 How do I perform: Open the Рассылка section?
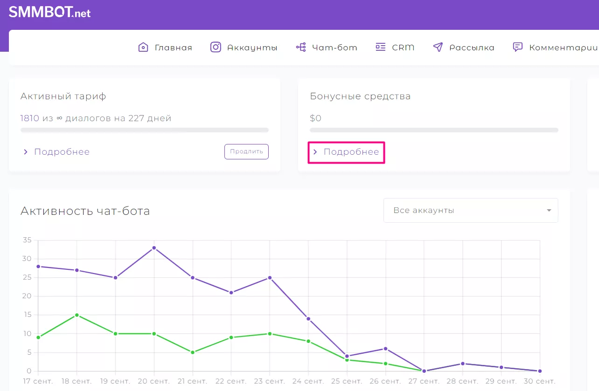472,48
